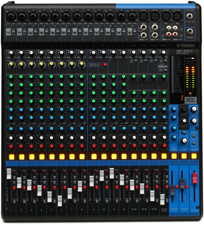Toggle the channel 1 PAD switch

pyautogui.click(x=9, y=31)
